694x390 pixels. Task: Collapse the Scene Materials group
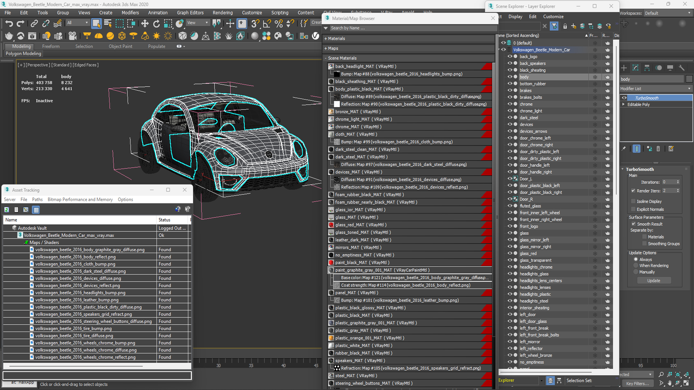326,58
